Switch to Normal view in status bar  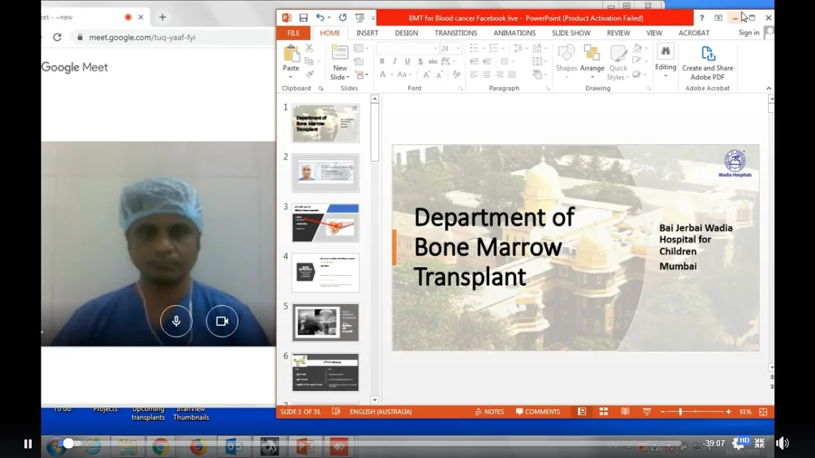tap(582, 412)
